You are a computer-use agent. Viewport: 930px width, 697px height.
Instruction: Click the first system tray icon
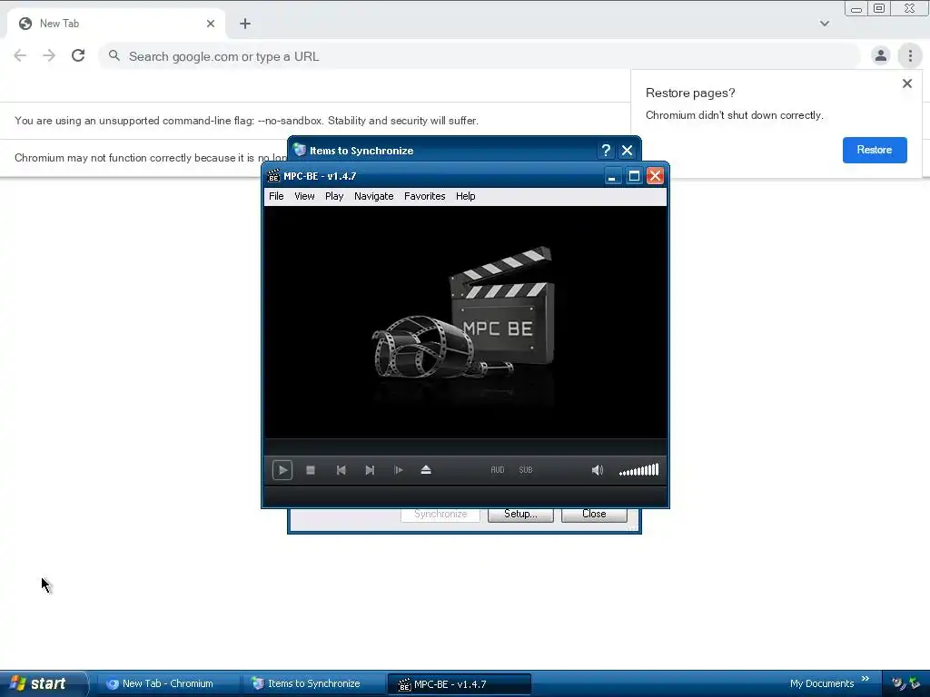click(x=898, y=684)
